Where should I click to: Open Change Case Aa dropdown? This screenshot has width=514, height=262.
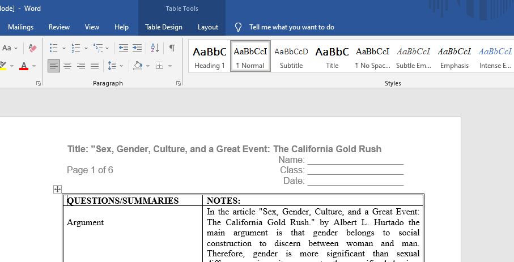pyautogui.click(x=10, y=48)
